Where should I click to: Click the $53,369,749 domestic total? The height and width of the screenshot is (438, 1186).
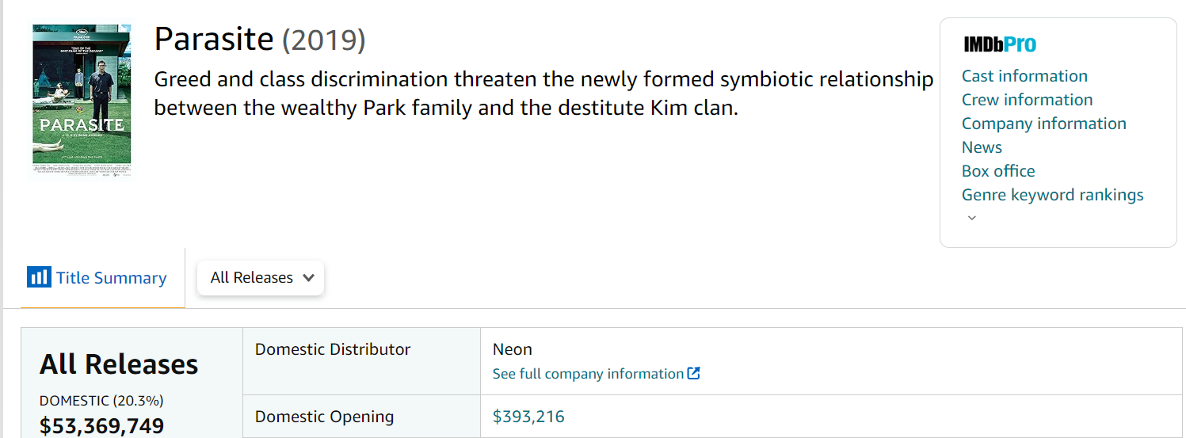point(101,426)
